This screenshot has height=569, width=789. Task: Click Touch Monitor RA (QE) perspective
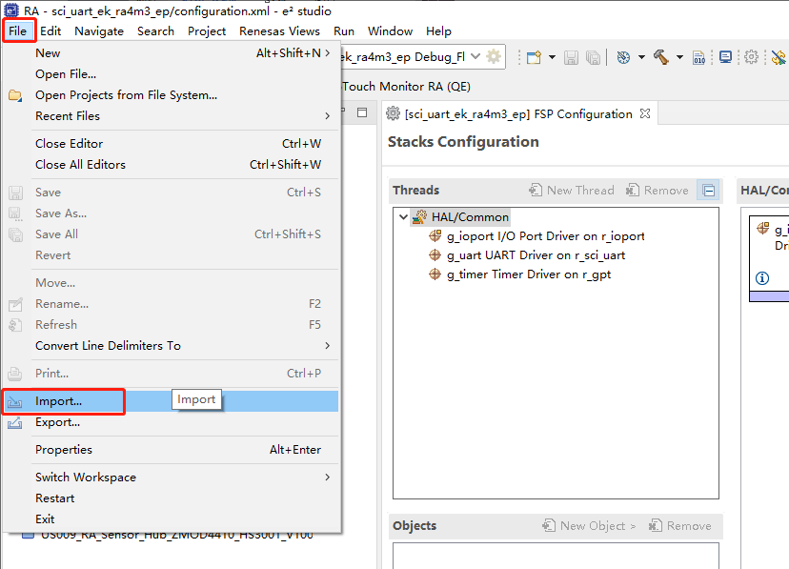click(407, 87)
